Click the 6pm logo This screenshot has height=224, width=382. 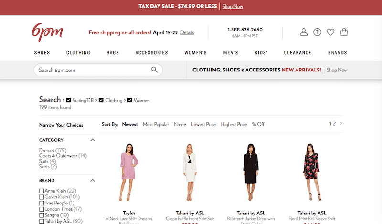click(x=47, y=32)
